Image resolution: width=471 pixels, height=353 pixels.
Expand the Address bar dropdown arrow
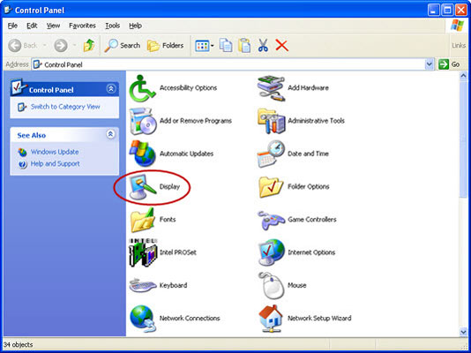[430, 64]
